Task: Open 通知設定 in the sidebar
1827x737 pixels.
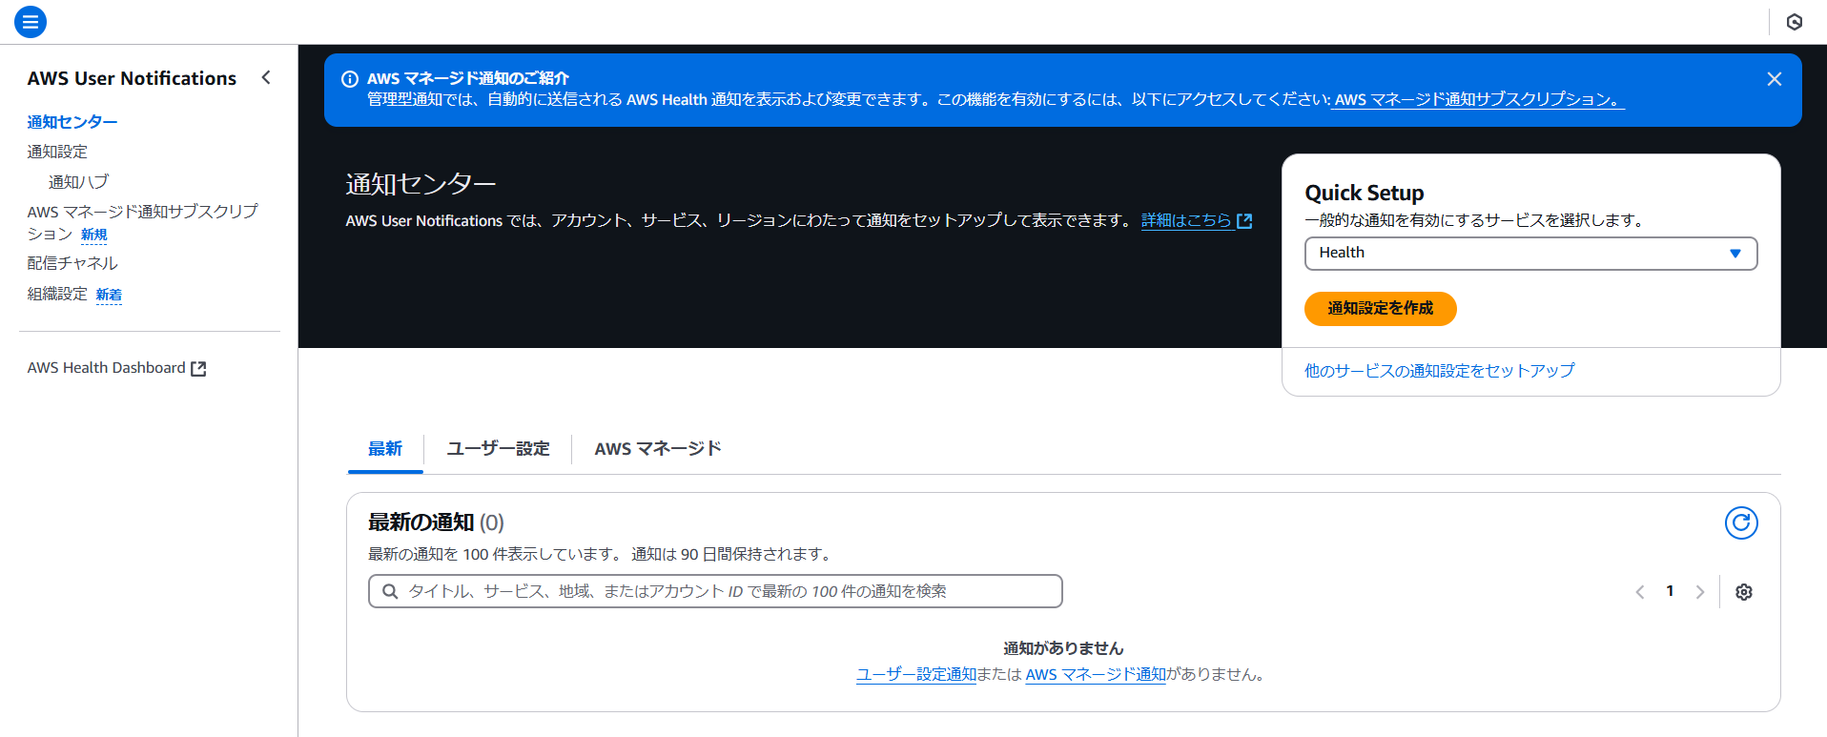Action: coord(57,152)
